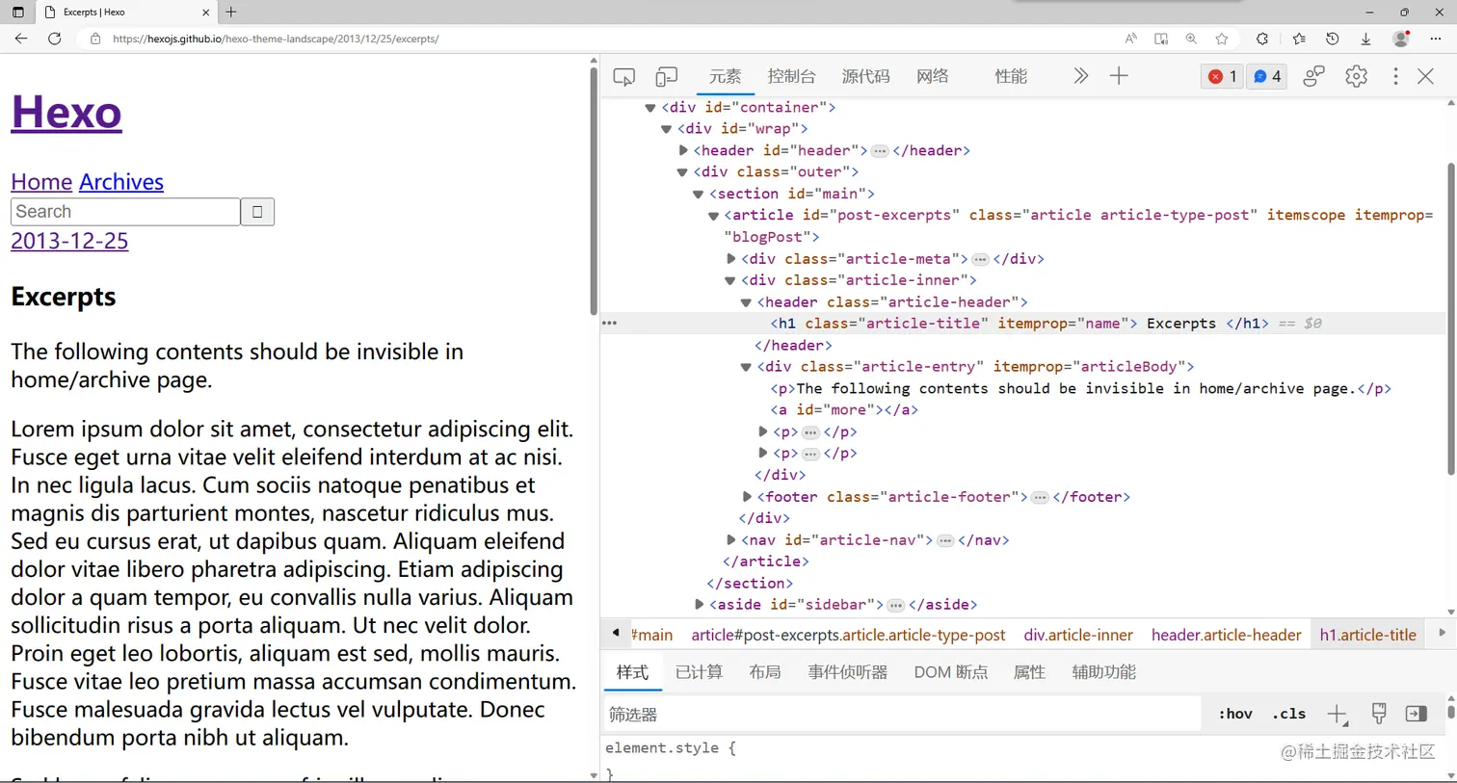Open the browser tab actions menu icon

click(17, 13)
